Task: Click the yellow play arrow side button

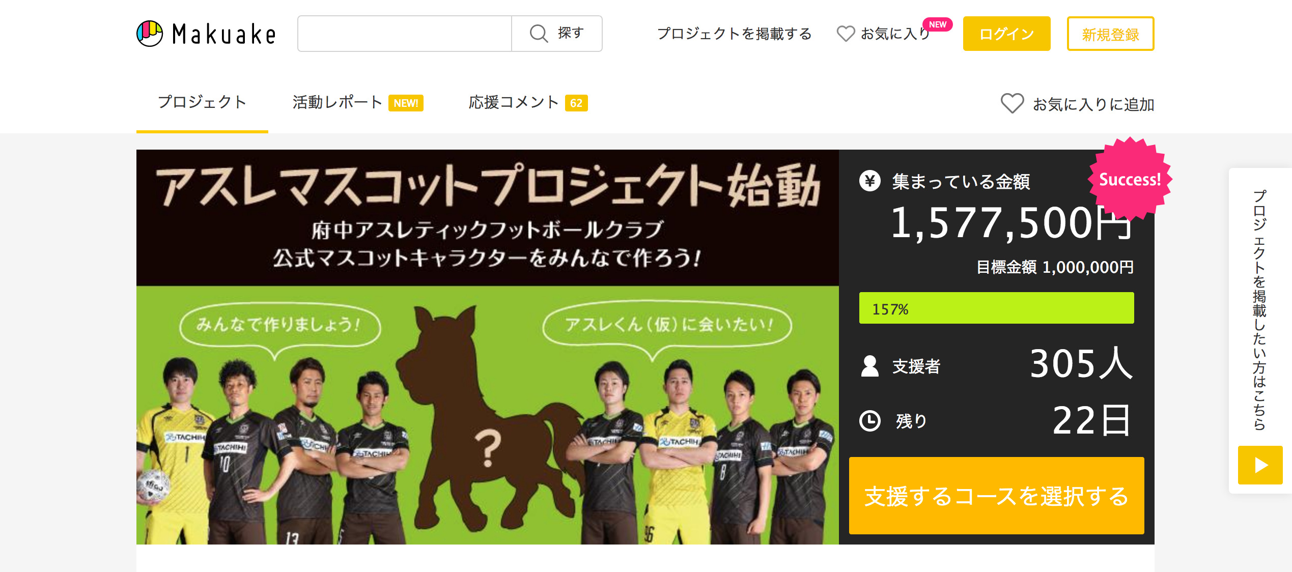Action: pos(1260,465)
